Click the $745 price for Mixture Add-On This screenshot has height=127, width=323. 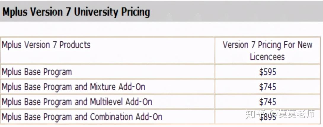point(267,87)
